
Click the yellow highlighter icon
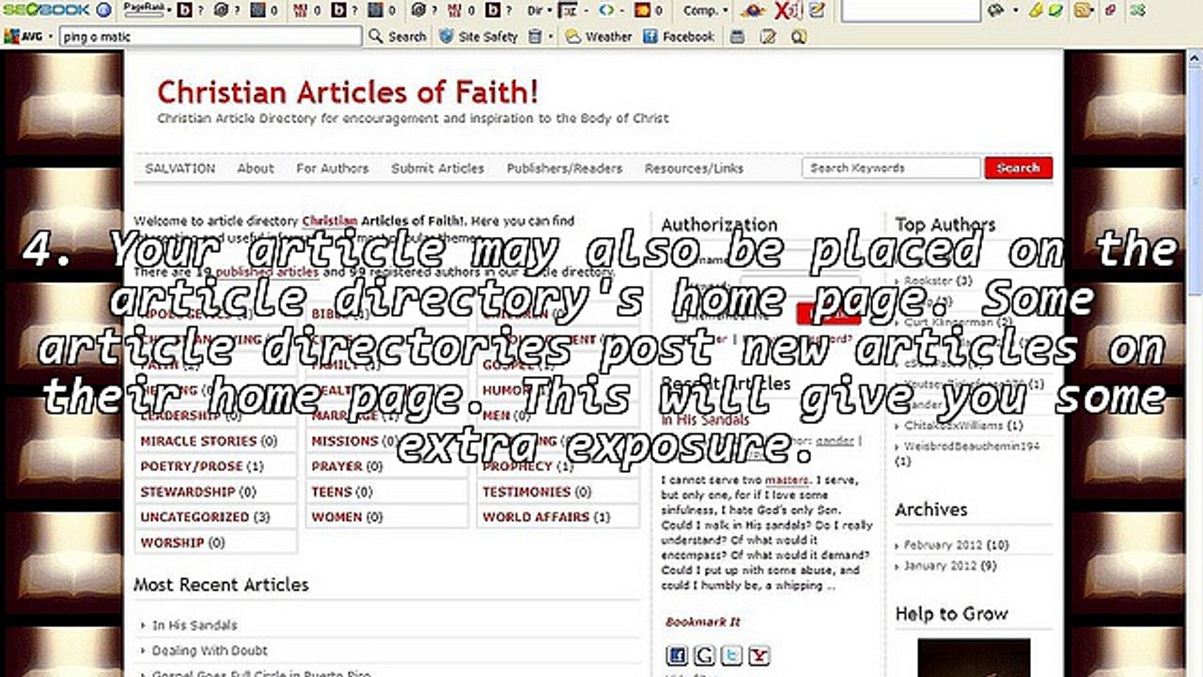[1035, 10]
